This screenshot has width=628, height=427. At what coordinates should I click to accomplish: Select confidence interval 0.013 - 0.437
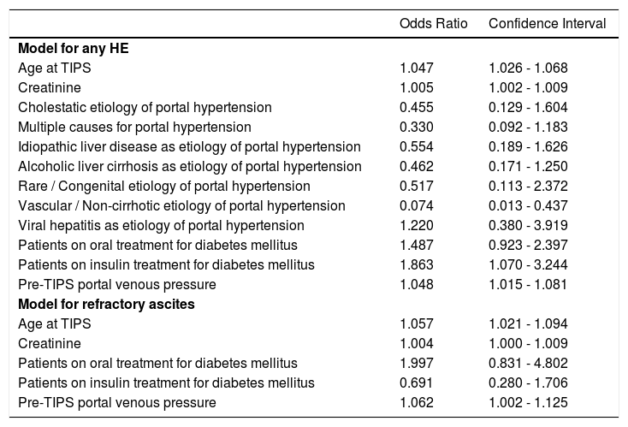(528, 205)
